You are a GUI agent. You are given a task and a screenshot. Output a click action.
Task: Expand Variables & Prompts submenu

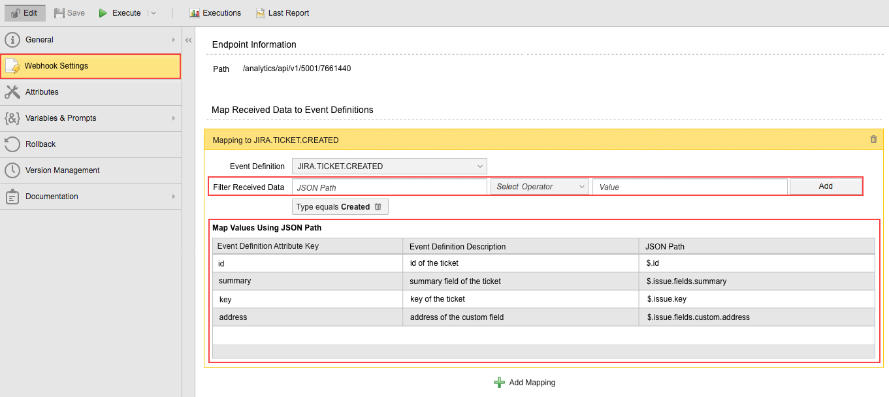(173, 118)
